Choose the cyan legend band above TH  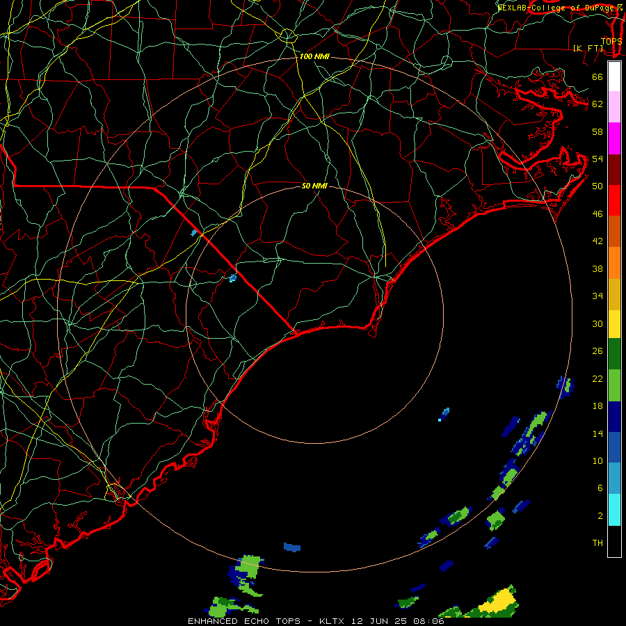point(614,510)
